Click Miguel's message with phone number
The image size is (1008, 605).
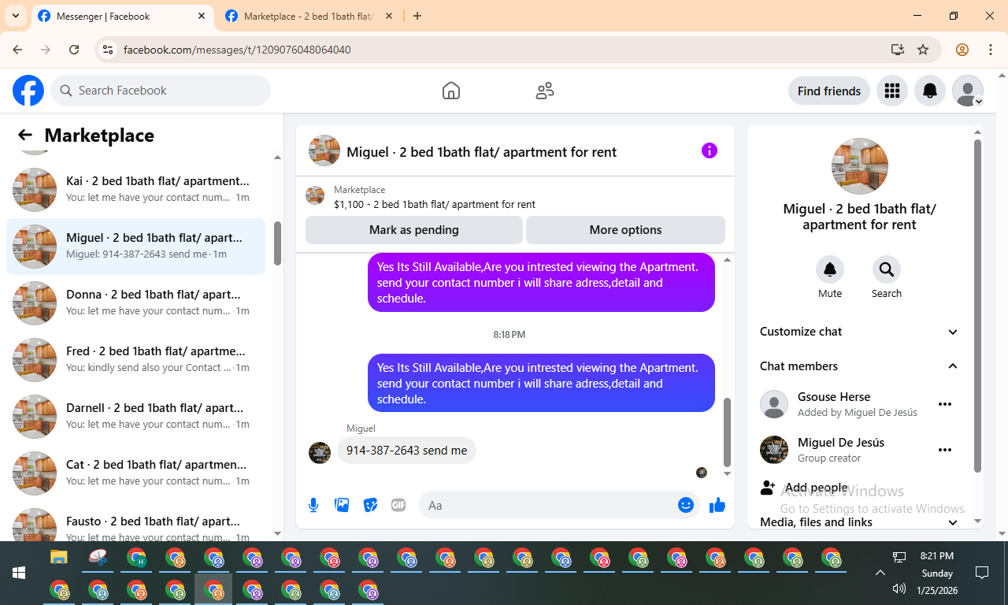tap(406, 451)
